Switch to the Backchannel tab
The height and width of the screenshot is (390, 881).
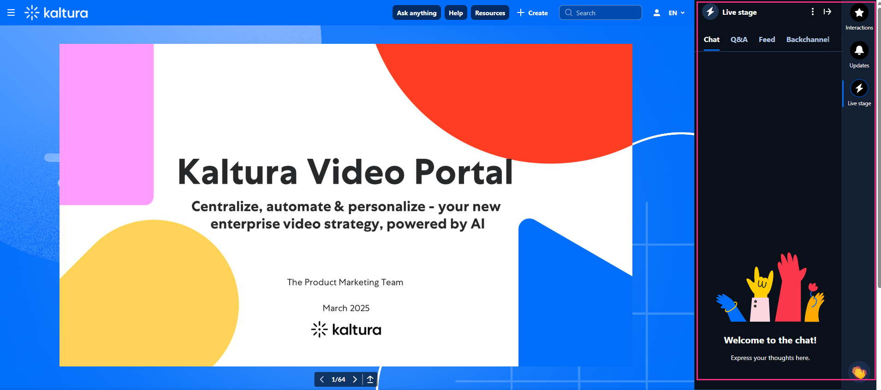coord(808,40)
